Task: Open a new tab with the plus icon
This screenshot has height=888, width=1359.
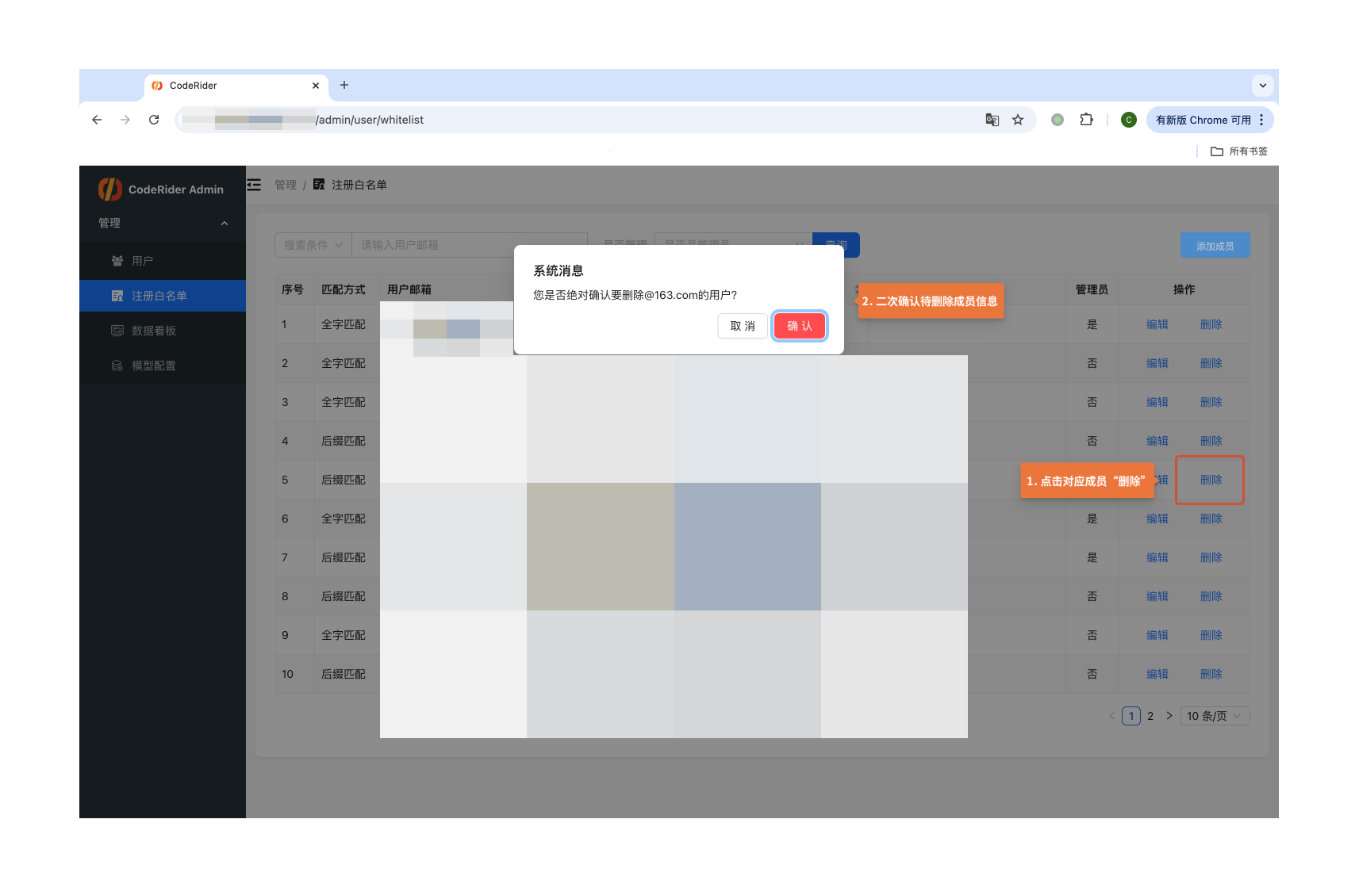Action: click(344, 85)
